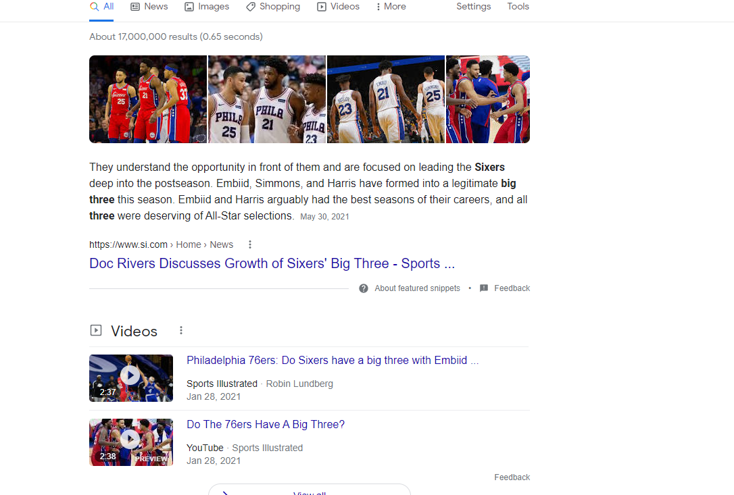Go to Videos search tab

click(x=338, y=7)
